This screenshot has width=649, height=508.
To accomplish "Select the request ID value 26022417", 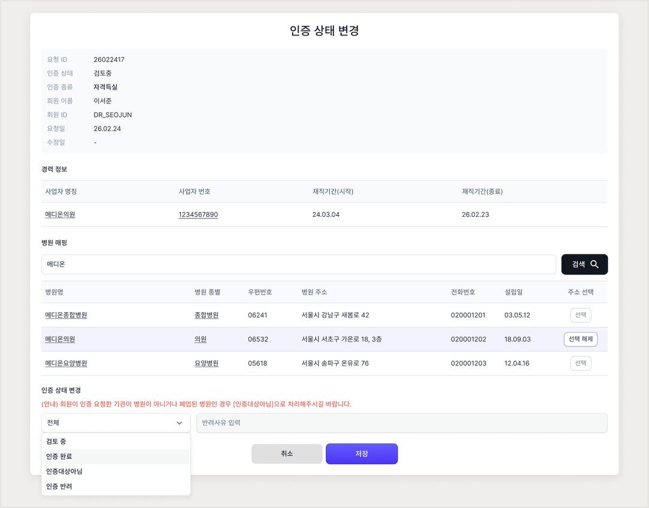I will click(x=109, y=60).
